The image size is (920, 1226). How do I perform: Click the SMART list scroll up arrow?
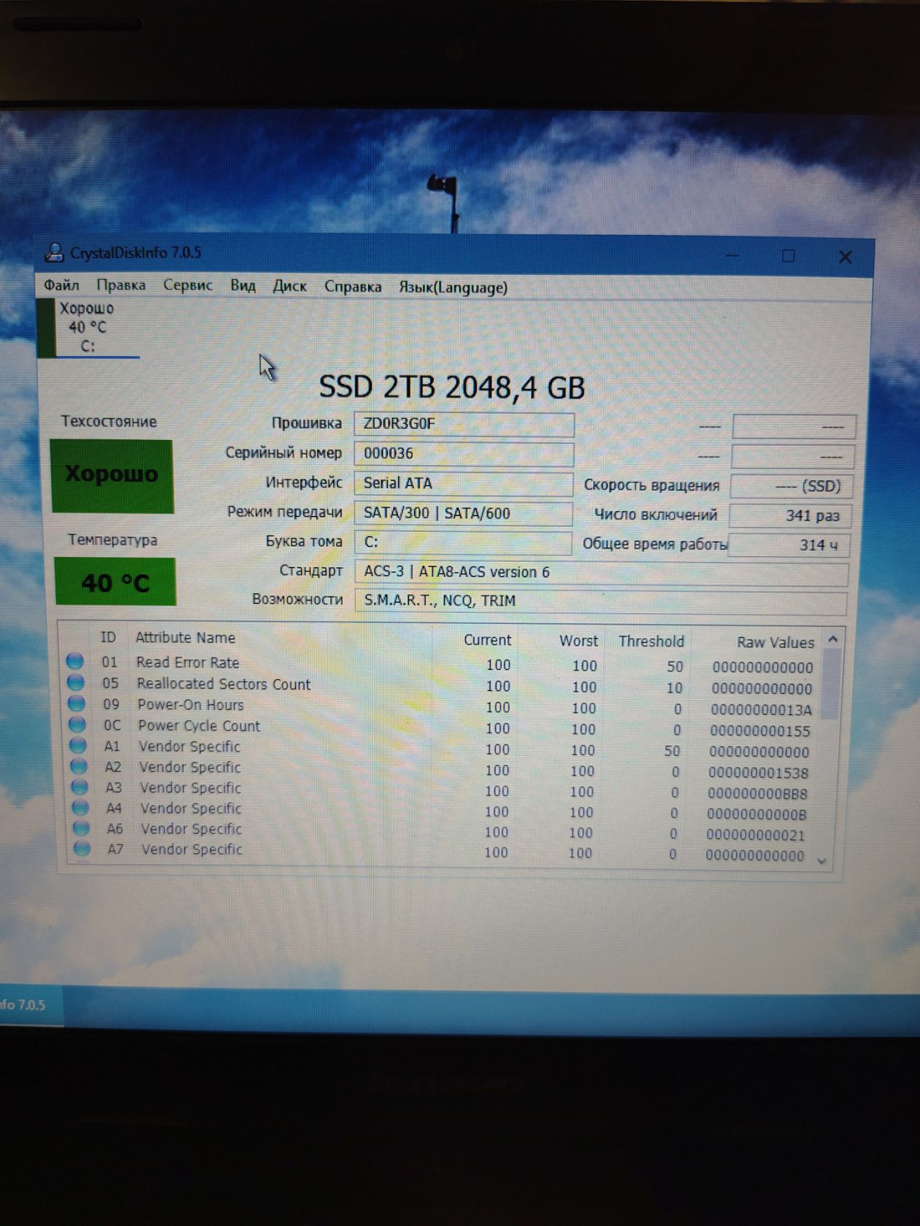[x=832, y=639]
